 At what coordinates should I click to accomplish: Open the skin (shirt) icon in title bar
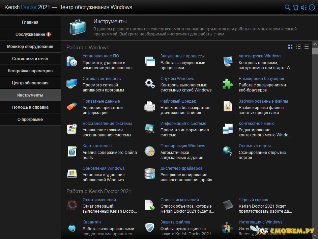pyautogui.click(x=296, y=7)
